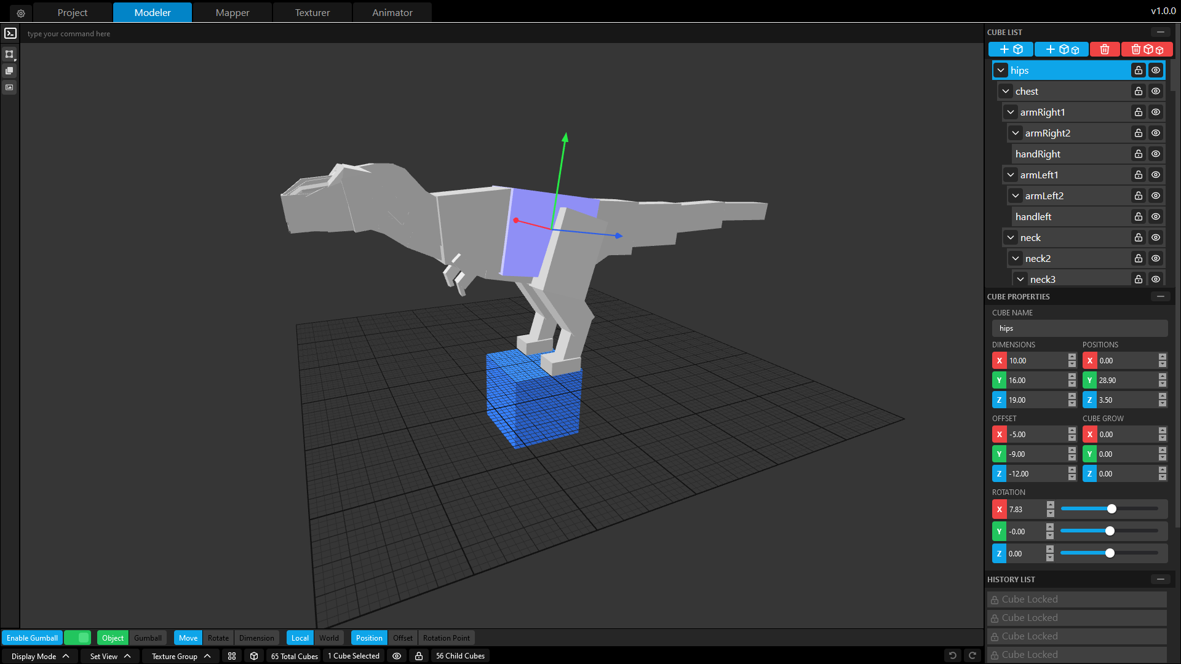Open the command console tool in the sidebar
The height and width of the screenshot is (664, 1181).
click(x=10, y=33)
